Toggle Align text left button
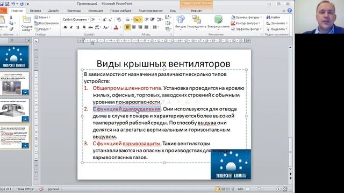 pos(127,27)
